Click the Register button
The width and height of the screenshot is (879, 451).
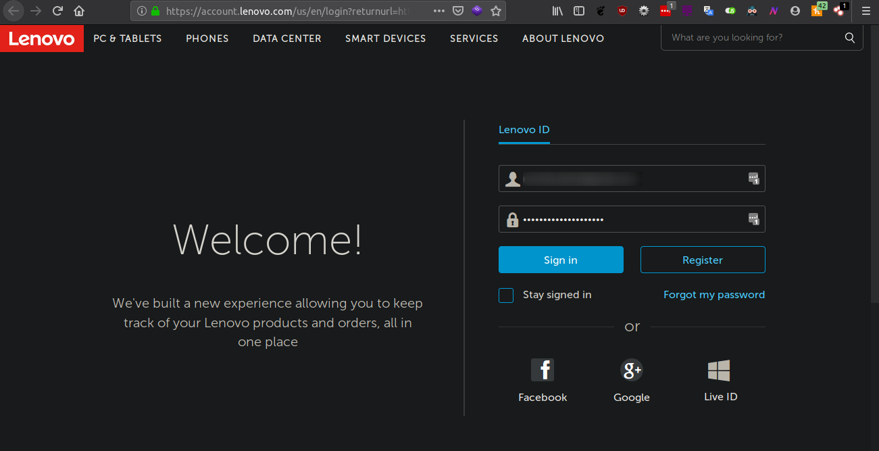703,260
